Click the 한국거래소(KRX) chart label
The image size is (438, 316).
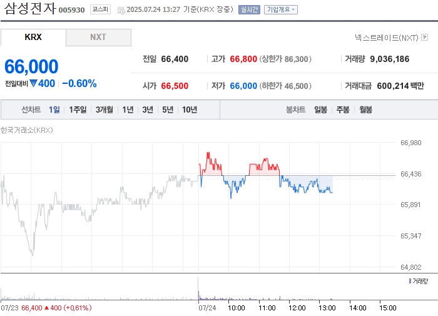pyautogui.click(x=26, y=130)
